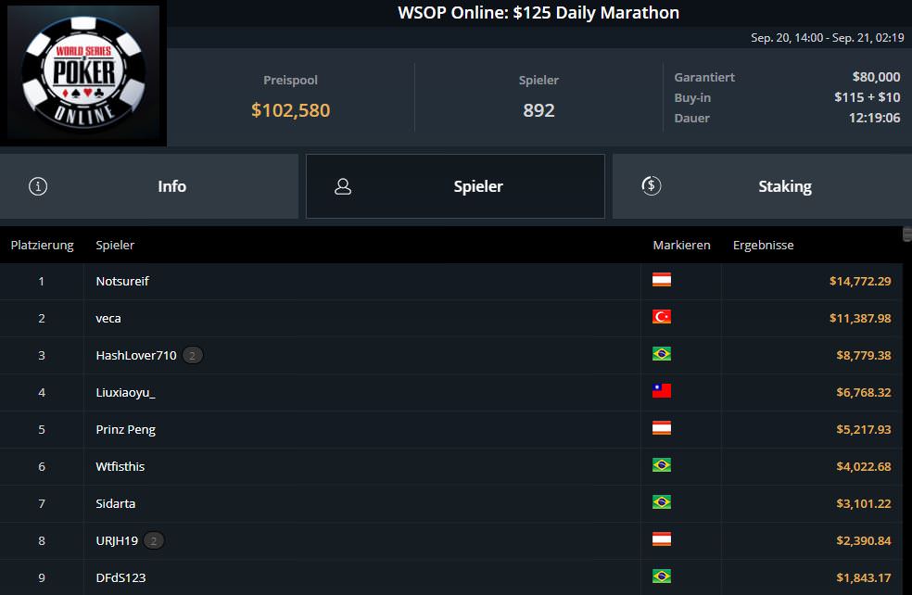
Task: Click the Brazil flag for Wtfisthis
Action: point(662,465)
